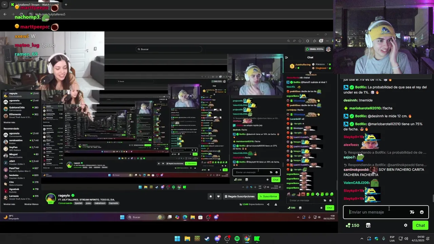434x244 pixels.
Task: Open OBS Studio from taskbar
Action: point(227,239)
